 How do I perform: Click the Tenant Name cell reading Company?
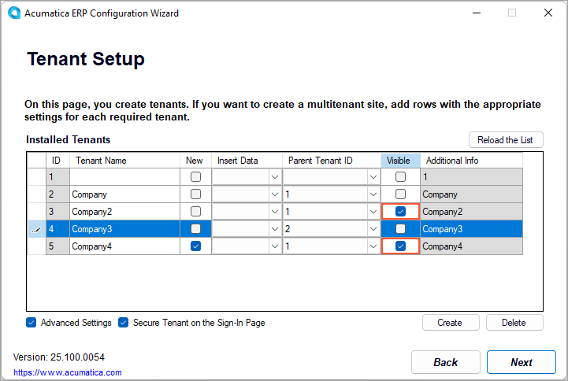pyautogui.click(x=124, y=194)
